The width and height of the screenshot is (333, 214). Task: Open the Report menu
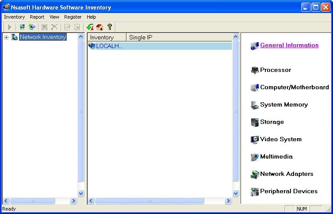[37, 17]
